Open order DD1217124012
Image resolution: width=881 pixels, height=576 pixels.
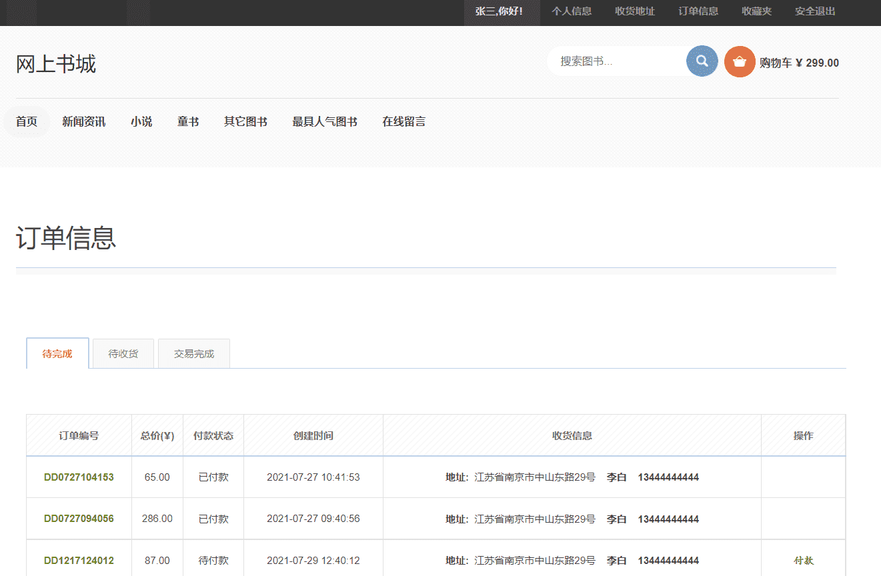[79, 561]
